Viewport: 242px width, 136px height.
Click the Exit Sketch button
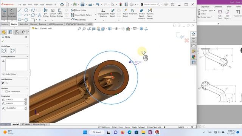click(4, 13)
